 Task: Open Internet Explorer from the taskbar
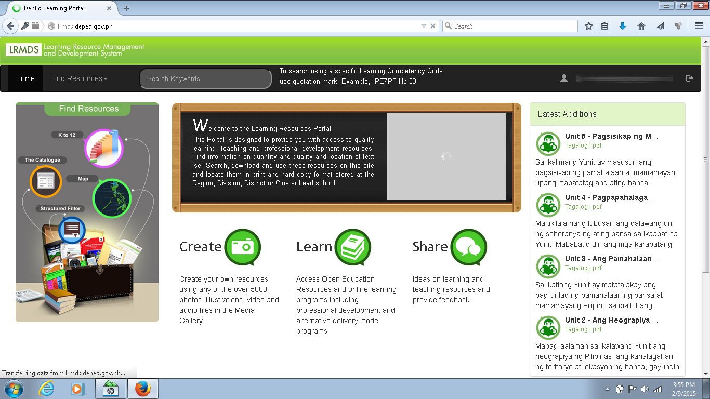pos(46,389)
